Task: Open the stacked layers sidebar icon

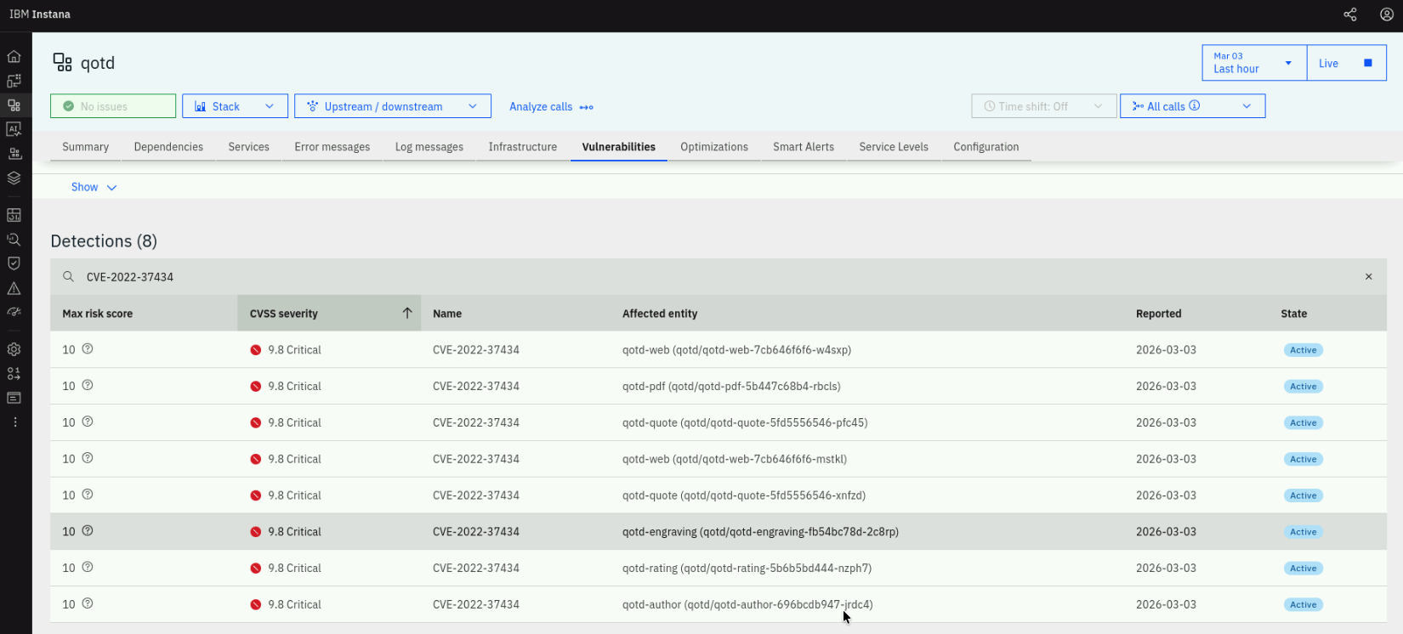Action: [14, 178]
